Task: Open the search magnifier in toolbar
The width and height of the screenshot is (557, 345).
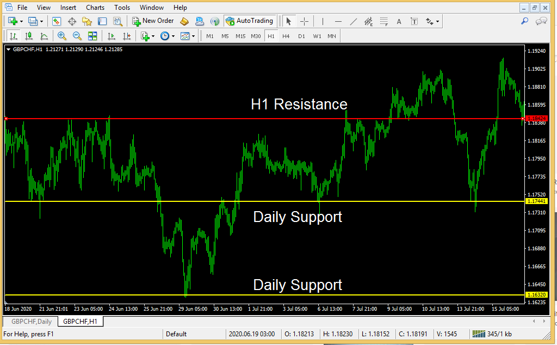Action: coord(524,21)
